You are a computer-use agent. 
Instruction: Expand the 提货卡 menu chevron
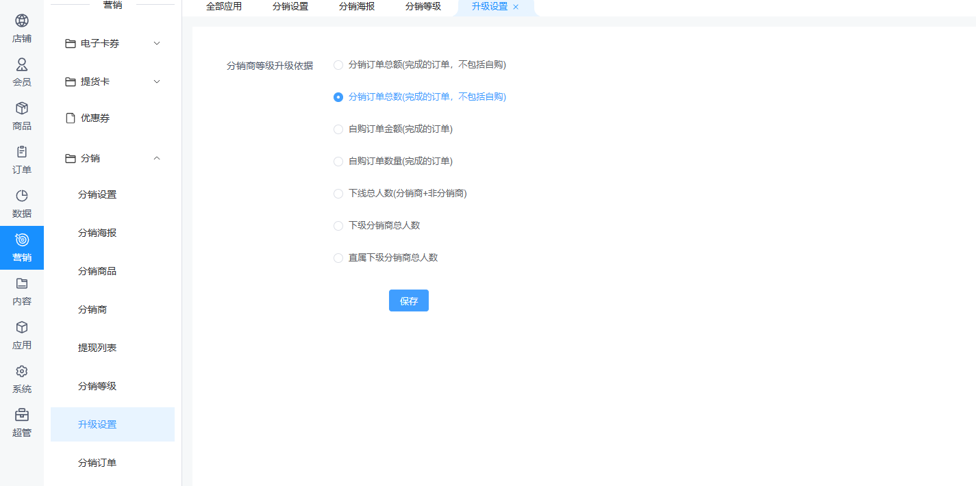coord(157,81)
